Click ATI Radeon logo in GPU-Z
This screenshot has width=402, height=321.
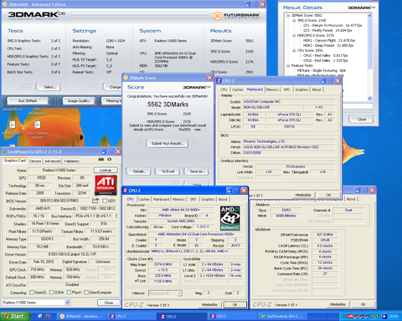106,185
